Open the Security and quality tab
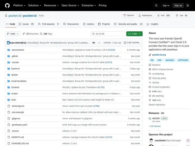The width and height of the screenshot is (195, 146). click(x=128, y=24)
